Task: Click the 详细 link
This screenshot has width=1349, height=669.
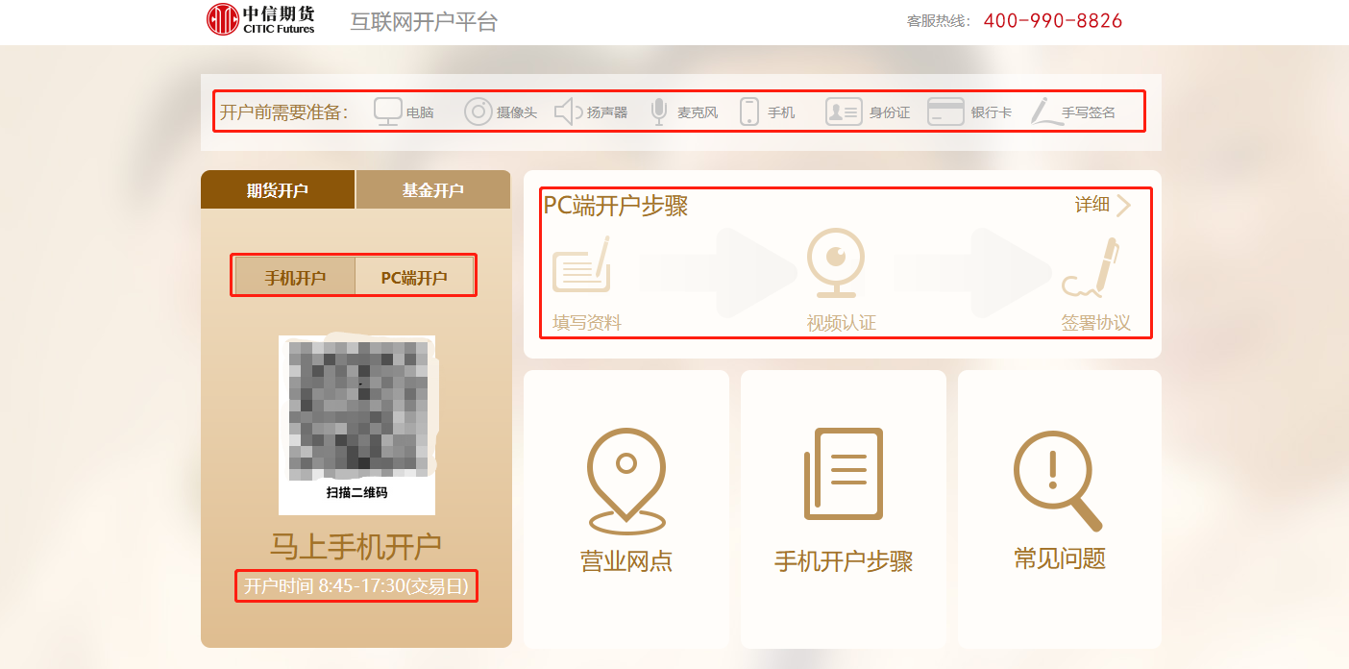Action: tap(1092, 204)
